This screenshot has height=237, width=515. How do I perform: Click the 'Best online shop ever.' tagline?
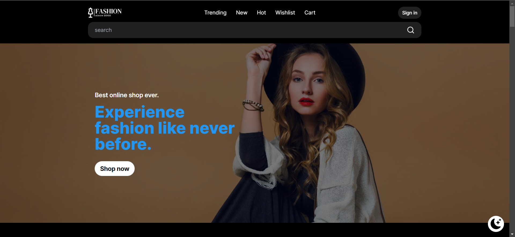127,95
